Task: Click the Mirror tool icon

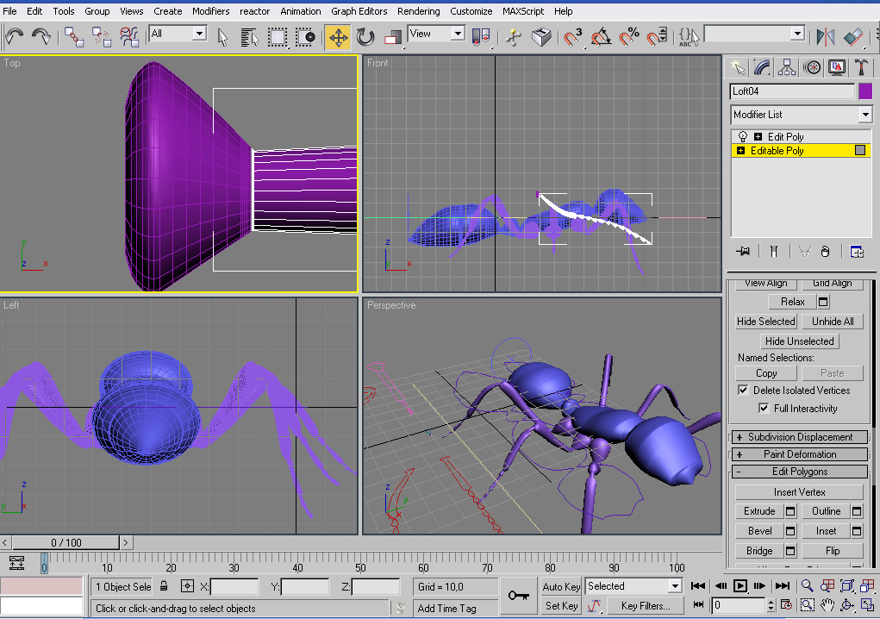Action: pyautogui.click(x=826, y=37)
